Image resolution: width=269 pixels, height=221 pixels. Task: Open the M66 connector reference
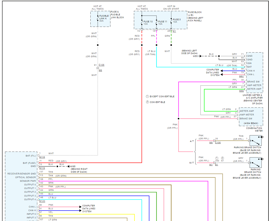click(x=241, y=91)
